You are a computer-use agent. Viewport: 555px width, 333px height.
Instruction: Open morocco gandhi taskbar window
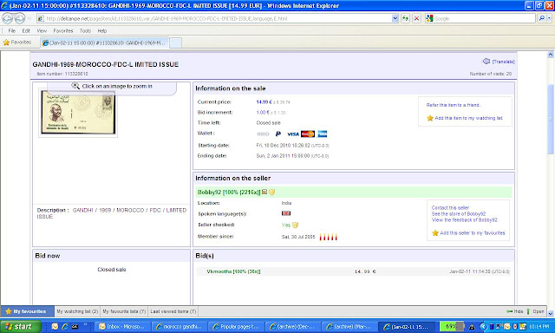180,326
